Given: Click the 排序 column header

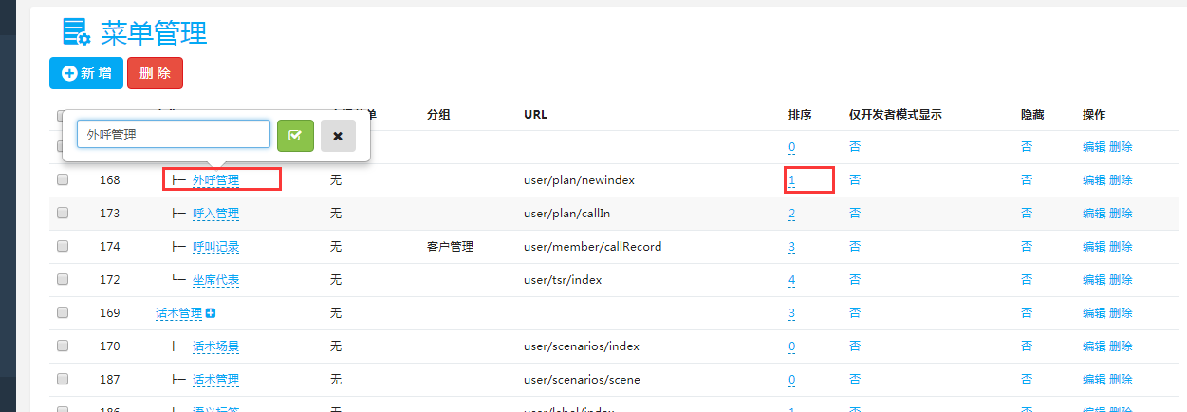Looking at the screenshot, I should [800, 115].
